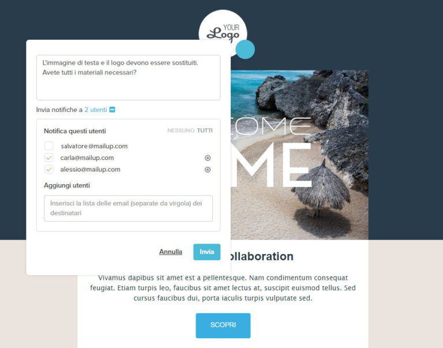This screenshot has width=443, height=348.
Task: Click the SCOPRI button in email
Action: 223,325
